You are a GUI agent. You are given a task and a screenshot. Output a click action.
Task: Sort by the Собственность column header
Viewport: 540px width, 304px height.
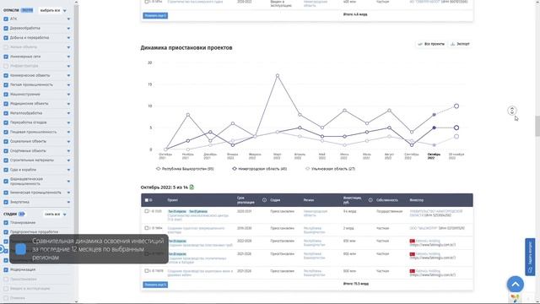[x=387, y=200]
